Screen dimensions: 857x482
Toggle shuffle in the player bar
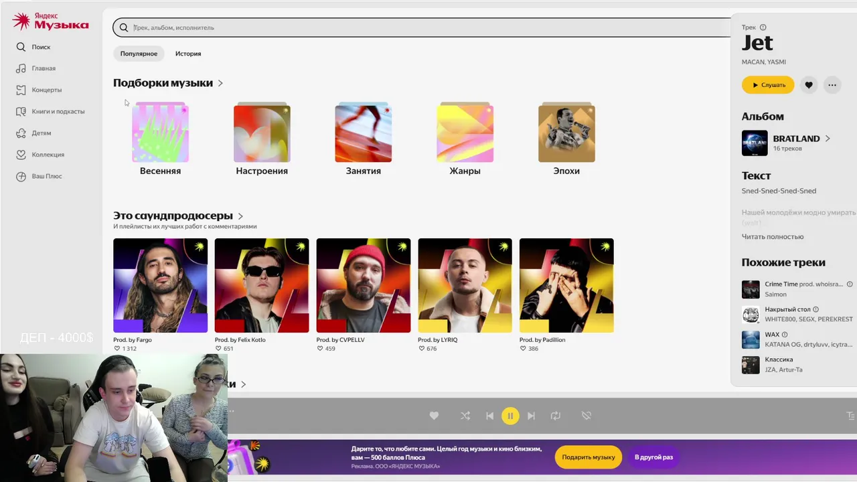click(465, 416)
